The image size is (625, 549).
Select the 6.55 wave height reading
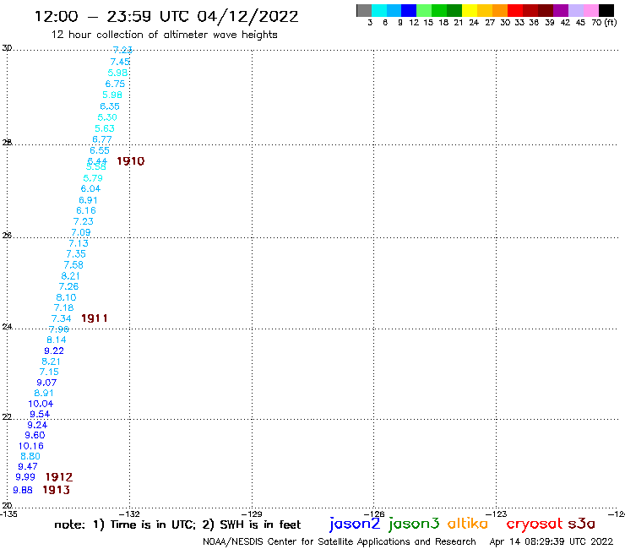pyautogui.click(x=100, y=150)
